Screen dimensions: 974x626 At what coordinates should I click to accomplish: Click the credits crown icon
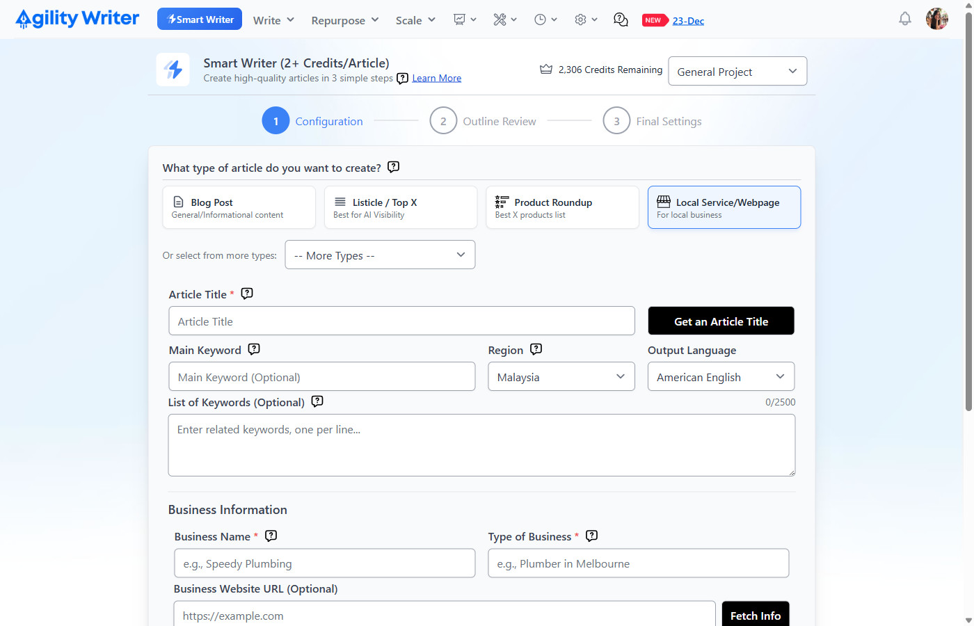546,70
